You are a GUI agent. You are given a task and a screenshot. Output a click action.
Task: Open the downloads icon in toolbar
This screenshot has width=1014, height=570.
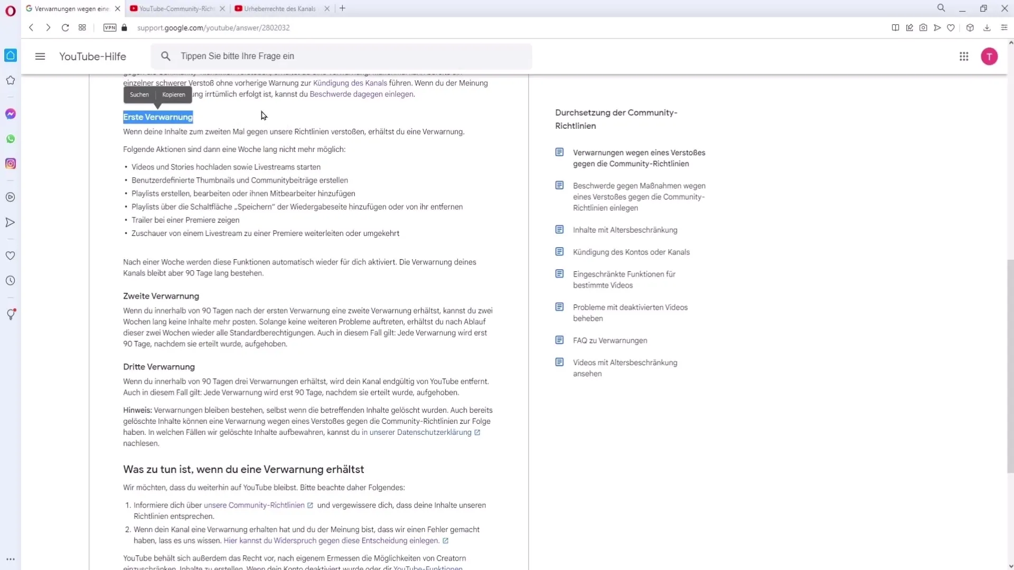click(987, 27)
